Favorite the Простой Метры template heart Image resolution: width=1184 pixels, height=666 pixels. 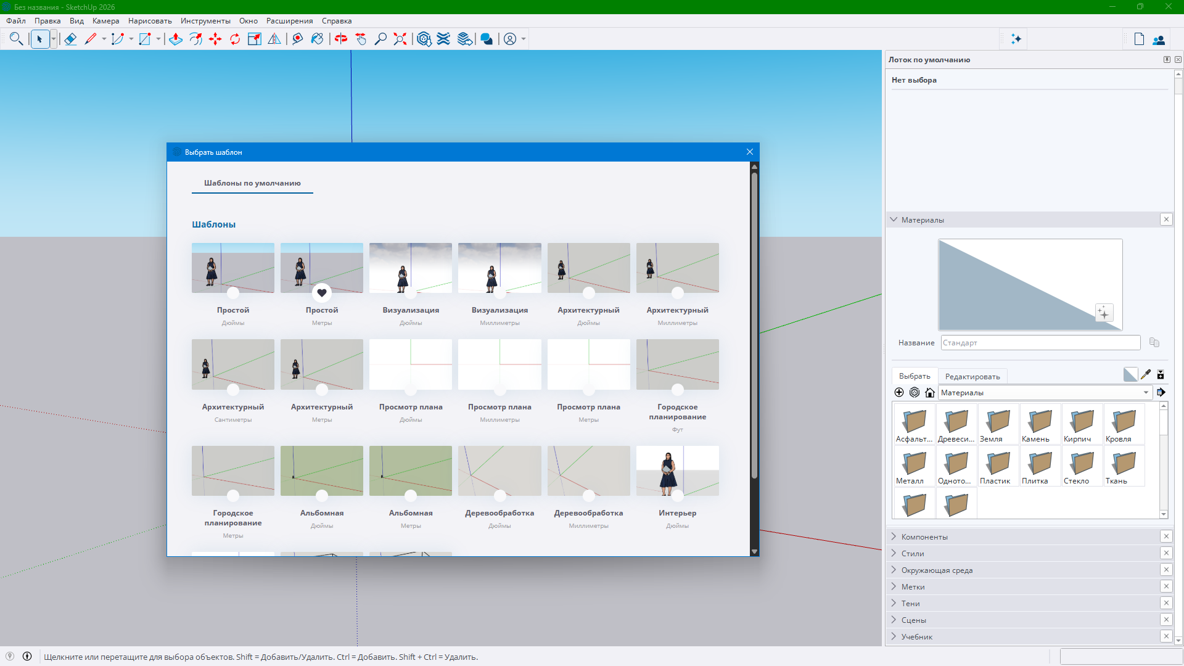[322, 293]
